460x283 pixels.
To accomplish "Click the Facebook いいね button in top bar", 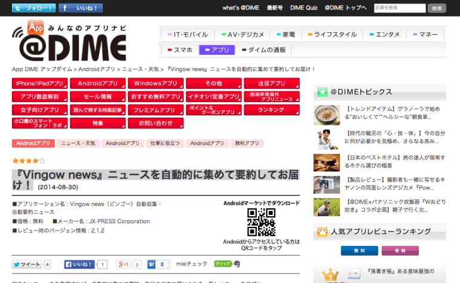I will (81, 8).
